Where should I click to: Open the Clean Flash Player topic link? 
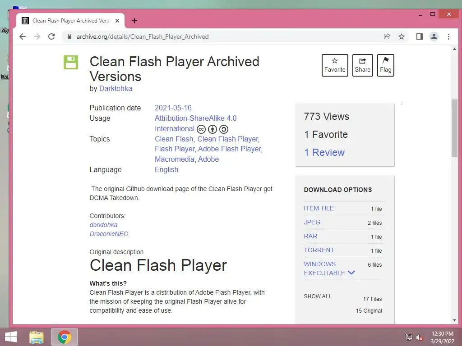coord(228,139)
